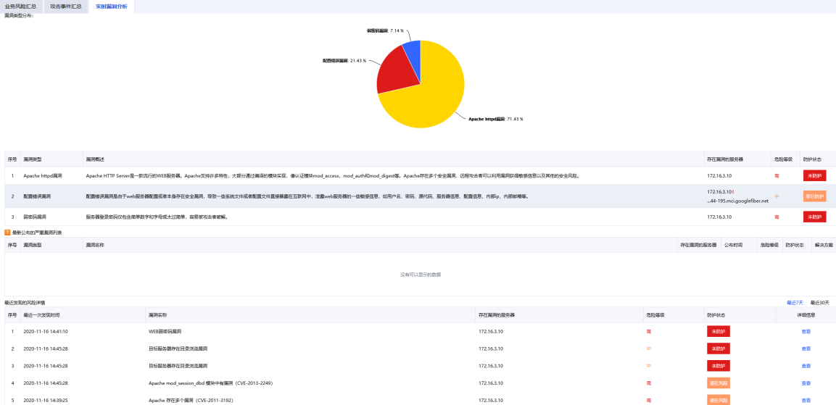Click 未防护 button for Apache httpd漏洞 row
The height and width of the screenshot is (405, 836).
pyautogui.click(x=814, y=175)
